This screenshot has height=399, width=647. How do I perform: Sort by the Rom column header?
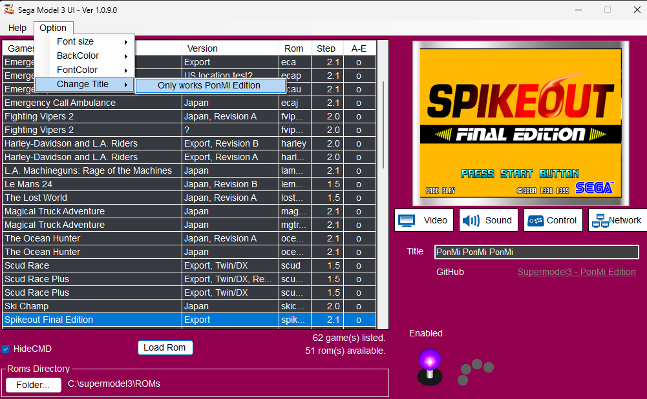click(x=295, y=48)
